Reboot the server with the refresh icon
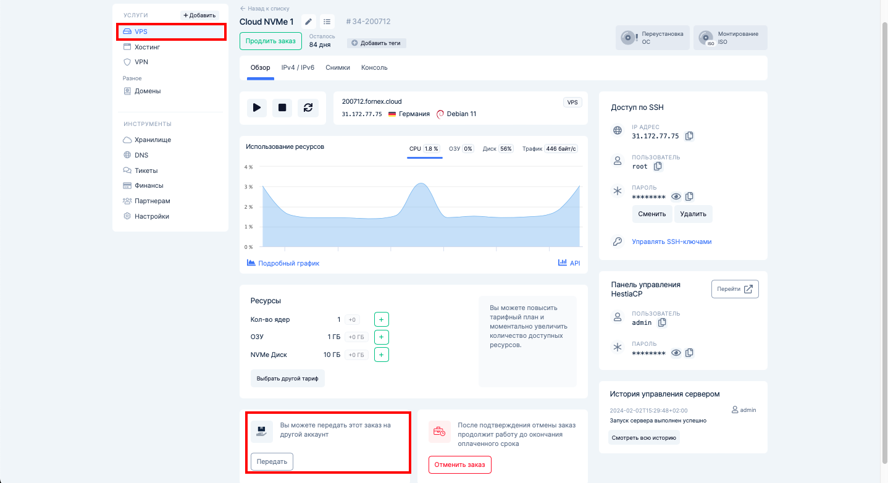 point(308,107)
